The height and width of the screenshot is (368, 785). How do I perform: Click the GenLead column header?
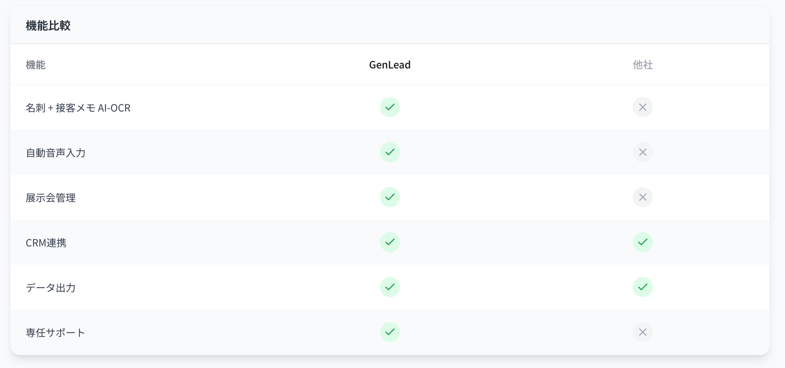[x=390, y=65]
